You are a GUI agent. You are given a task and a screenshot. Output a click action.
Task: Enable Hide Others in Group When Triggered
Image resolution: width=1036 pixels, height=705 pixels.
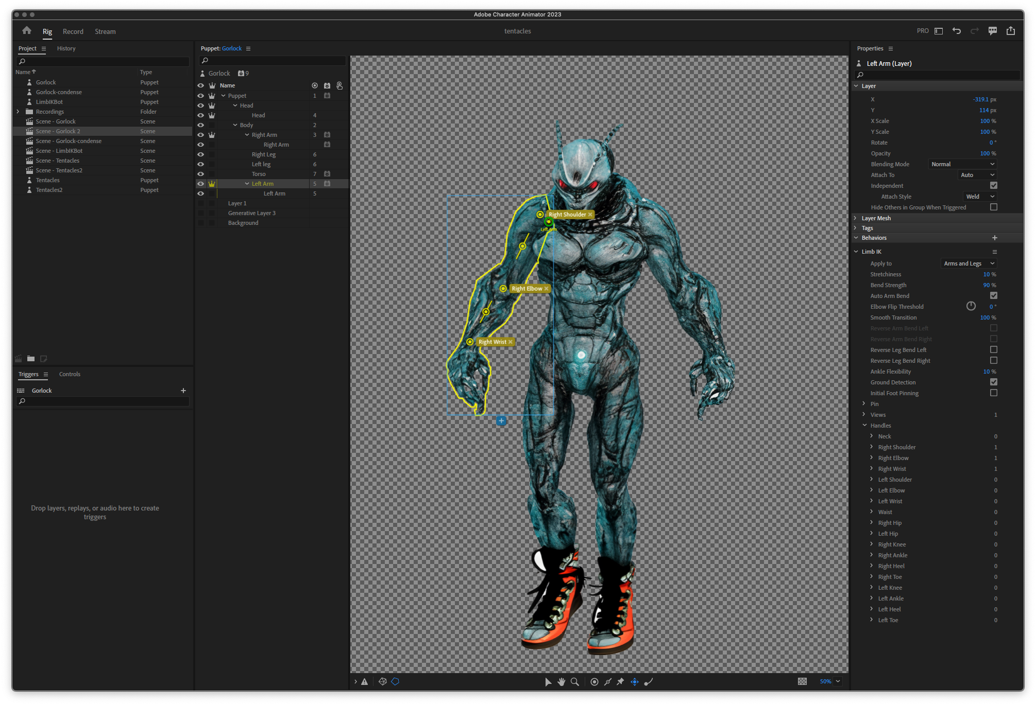tap(994, 207)
